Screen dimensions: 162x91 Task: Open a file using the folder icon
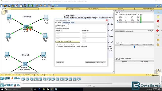coord(5,6)
